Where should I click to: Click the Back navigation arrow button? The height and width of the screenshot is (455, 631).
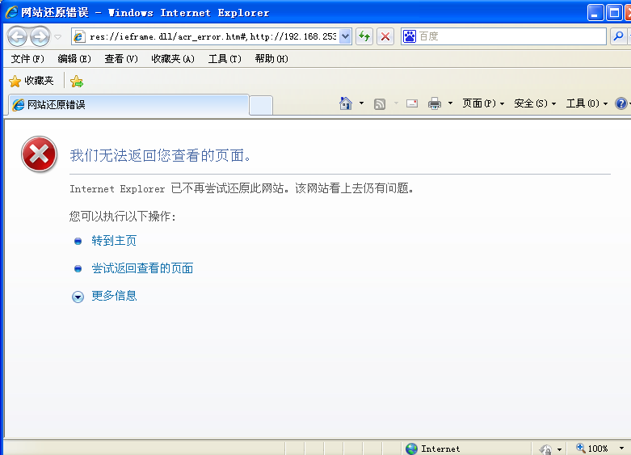[x=18, y=36]
